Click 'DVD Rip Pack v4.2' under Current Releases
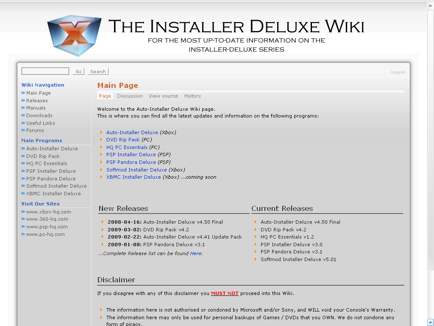This screenshot has width=434, height=326. tap(284, 230)
